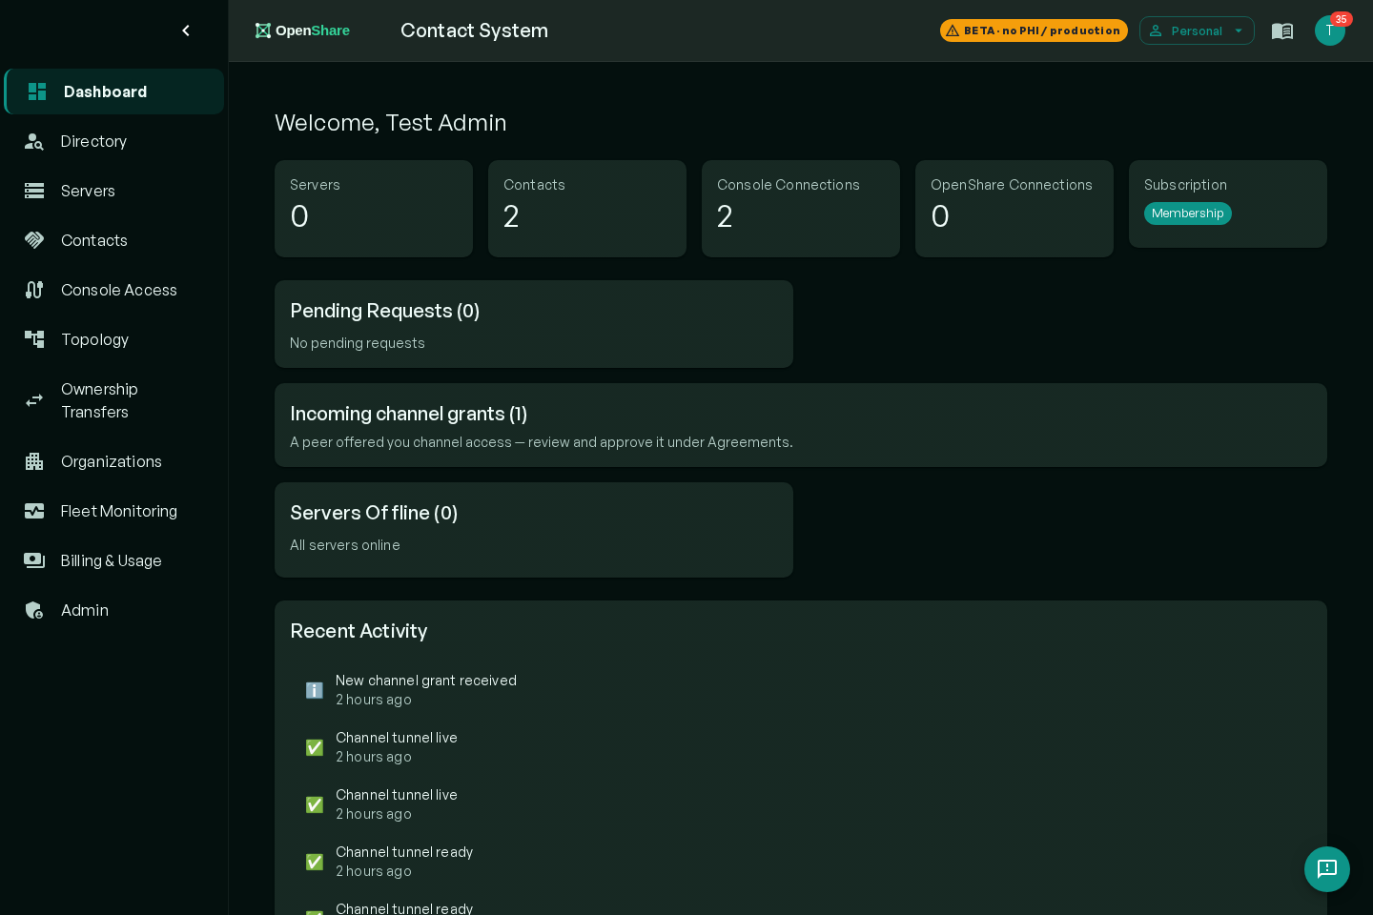The width and height of the screenshot is (1373, 915).
Task: Open Ownership Transfers
Action: point(114,400)
